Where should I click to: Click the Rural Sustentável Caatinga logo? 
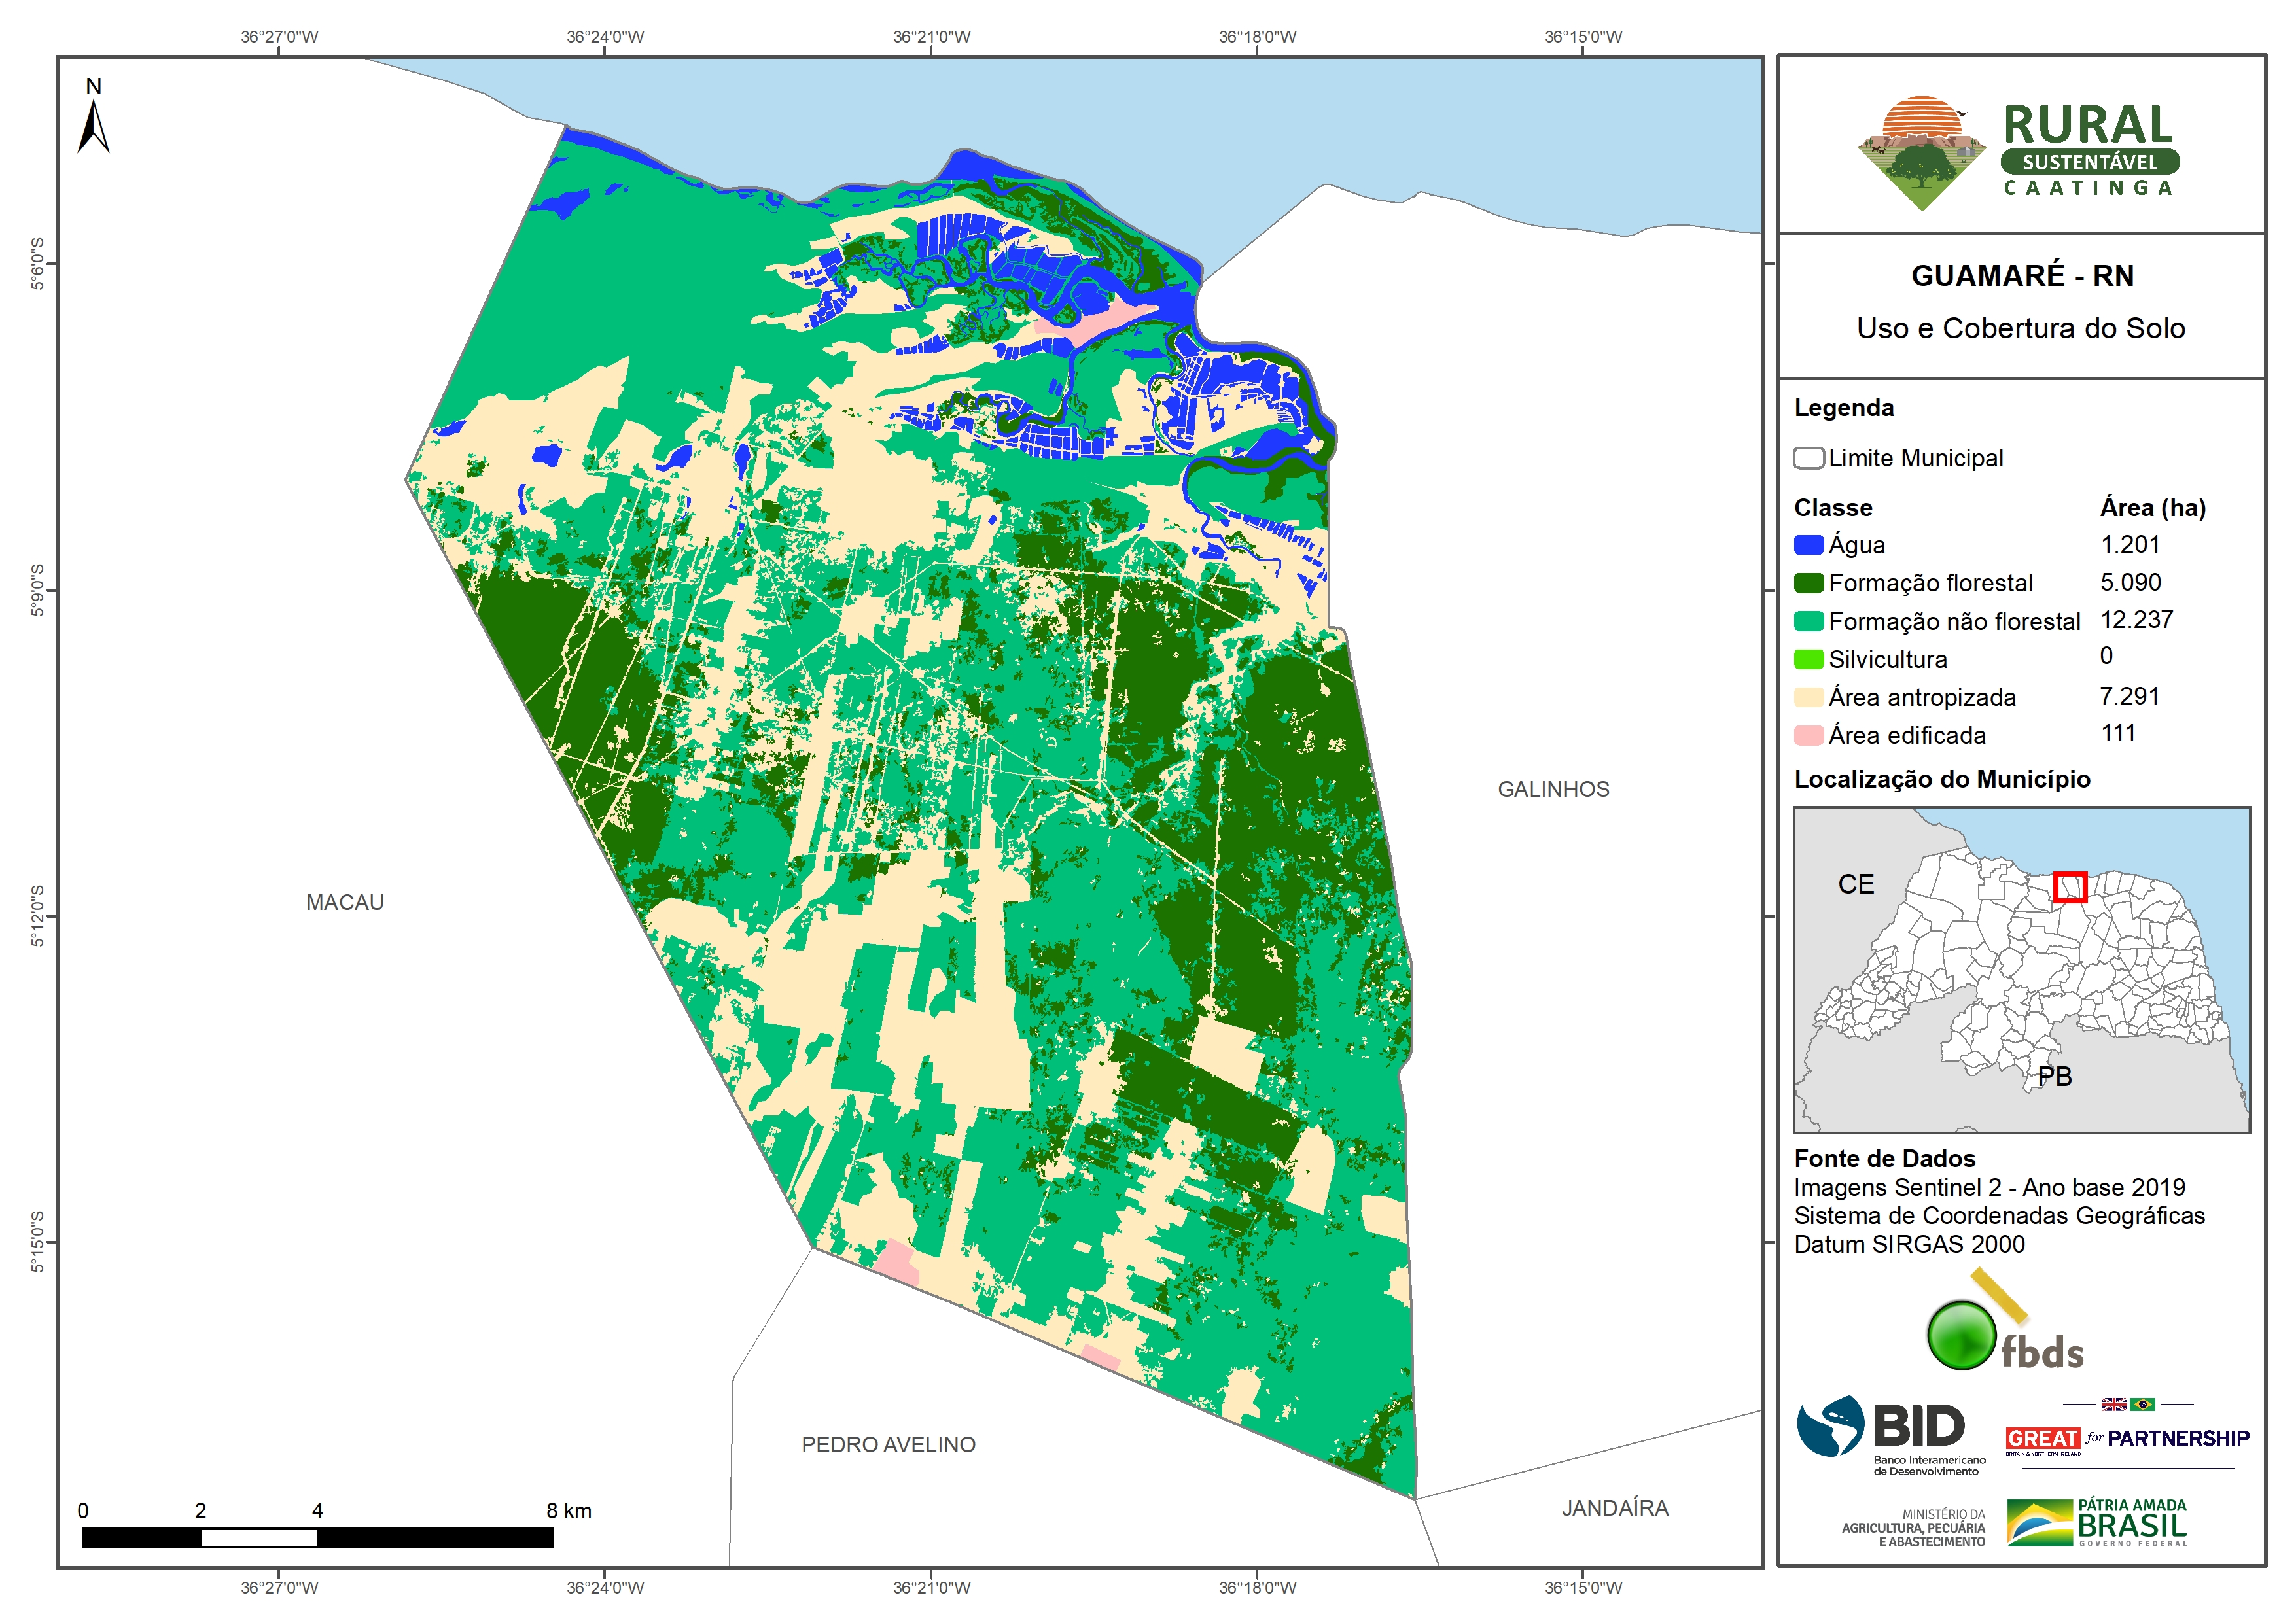point(2019,152)
